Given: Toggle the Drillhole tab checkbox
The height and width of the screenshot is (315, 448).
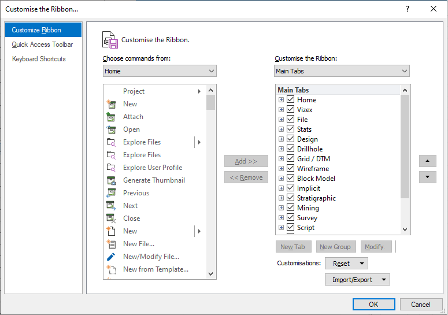Looking at the screenshot, I should 291,149.
